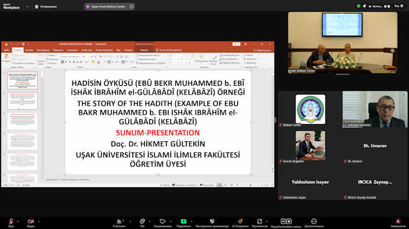Unmute the microphone in Zoom toolbar

[x=11, y=222]
